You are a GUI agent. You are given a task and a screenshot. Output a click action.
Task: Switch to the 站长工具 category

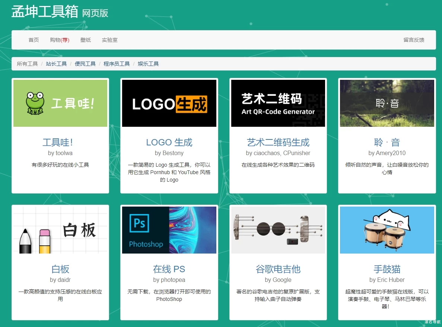click(x=56, y=63)
